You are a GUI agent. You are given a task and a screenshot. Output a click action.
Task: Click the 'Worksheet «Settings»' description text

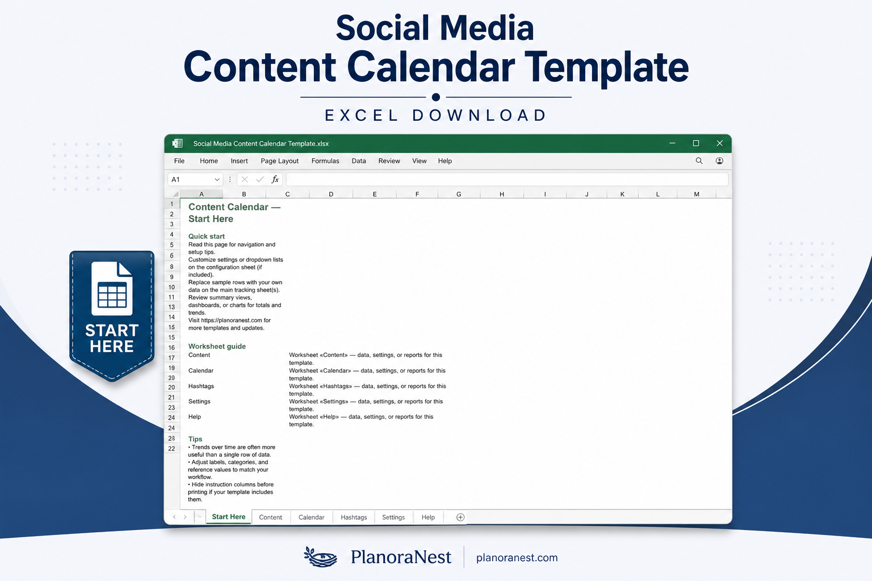coord(366,405)
